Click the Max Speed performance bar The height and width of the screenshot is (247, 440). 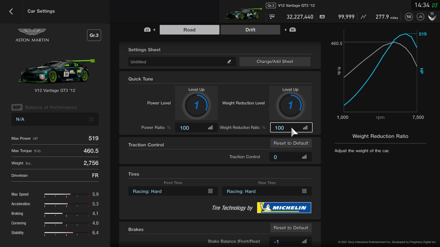66,195
